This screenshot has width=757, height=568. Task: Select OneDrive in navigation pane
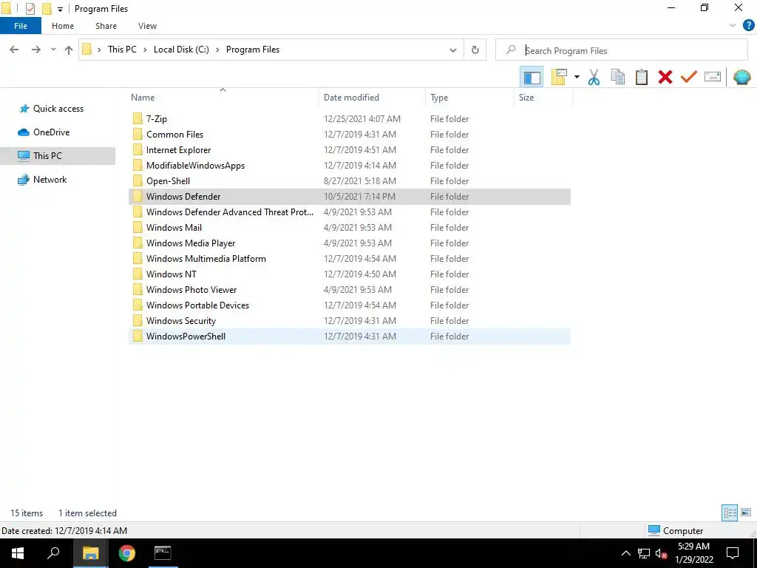coord(51,132)
